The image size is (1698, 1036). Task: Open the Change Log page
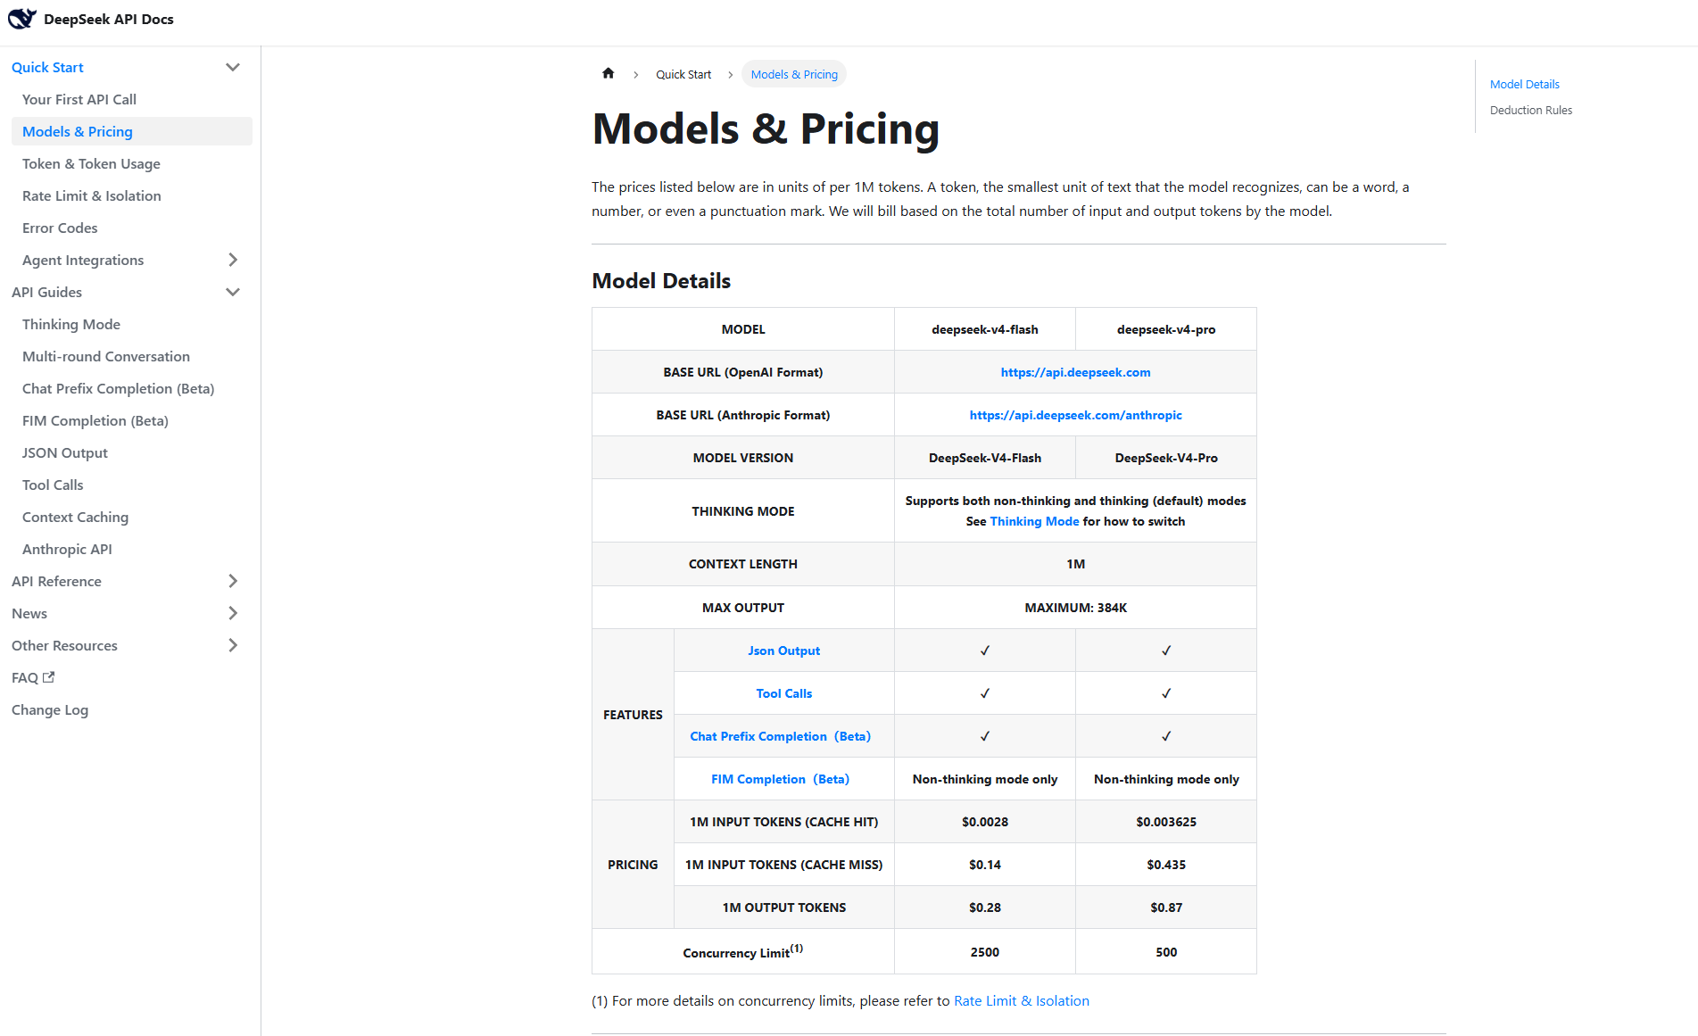[50, 709]
